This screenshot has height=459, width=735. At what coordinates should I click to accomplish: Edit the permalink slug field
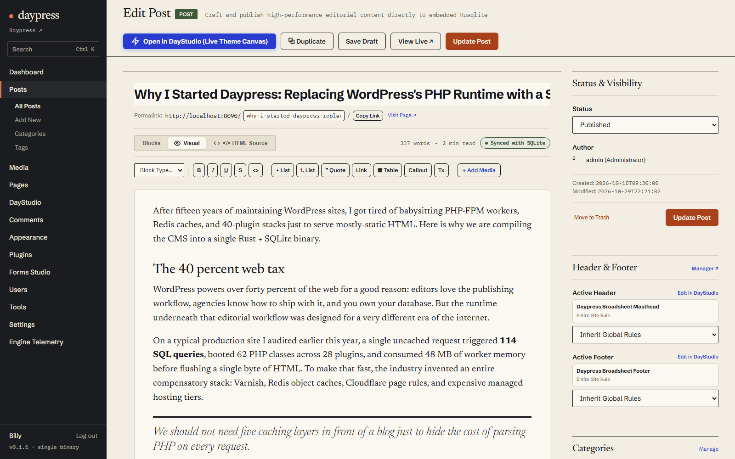pos(294,116)
